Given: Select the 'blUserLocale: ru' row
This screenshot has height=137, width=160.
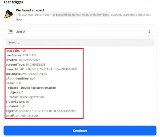Looking at the screenshot, I should coord(17,102).
